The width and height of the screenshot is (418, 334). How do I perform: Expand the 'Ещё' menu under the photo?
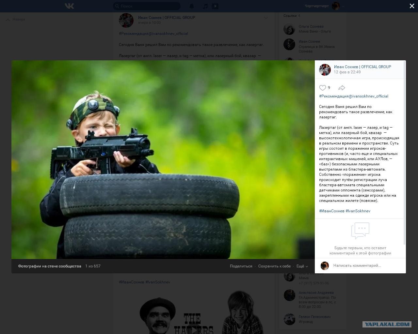pos(302,266)
